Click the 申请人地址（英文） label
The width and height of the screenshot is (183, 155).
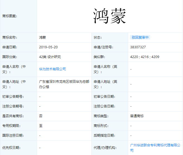point(105,84)
